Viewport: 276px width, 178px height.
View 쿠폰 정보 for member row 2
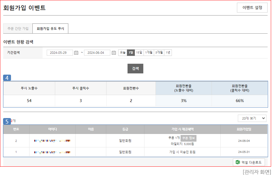(x=188, y=138)
